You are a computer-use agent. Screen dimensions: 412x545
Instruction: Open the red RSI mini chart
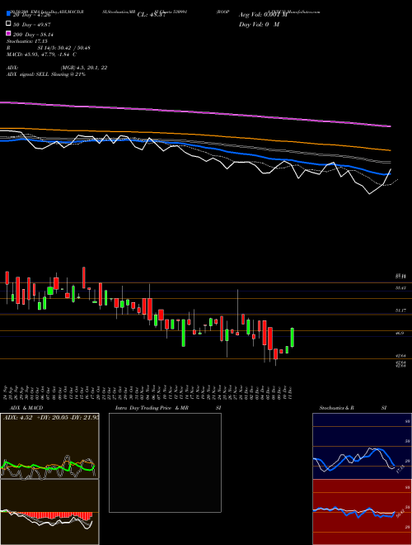click(x=362, y=512)
